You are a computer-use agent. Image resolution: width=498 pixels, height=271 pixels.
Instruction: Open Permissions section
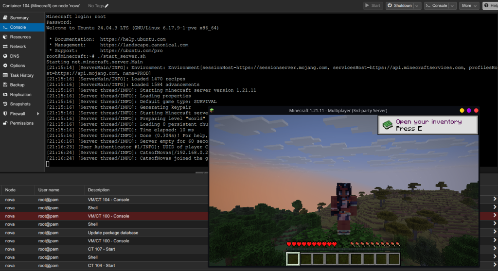pyautogui.click(x=22, y=123)
